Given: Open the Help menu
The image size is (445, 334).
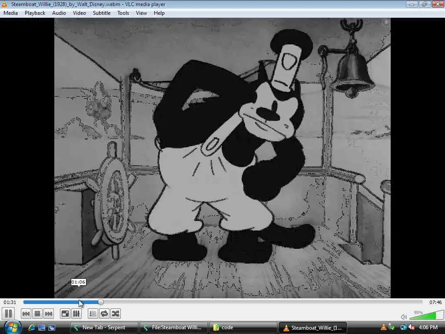Looking at the screenshot, I should coord(159,13).
